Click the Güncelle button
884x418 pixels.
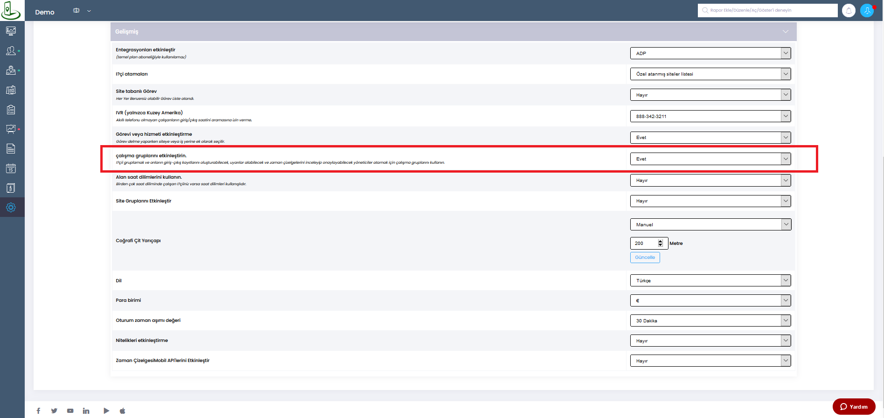click(645, 258)
